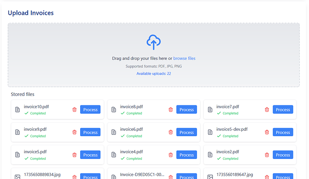Select the invoice8.pdf file name
Screen dimensions: 309x179
pyautogui.click(x=132, y=107)
